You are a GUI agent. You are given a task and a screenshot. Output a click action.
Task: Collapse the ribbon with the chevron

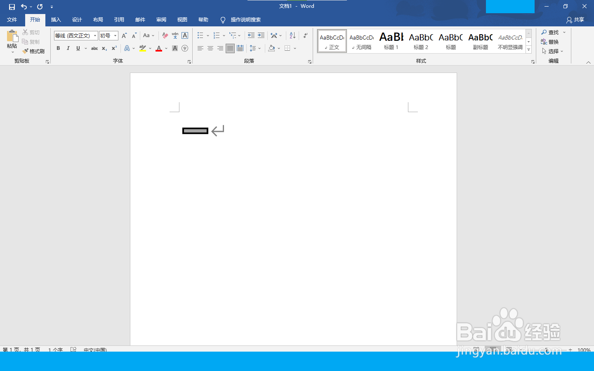pyautogui.click(x=588, y=62)
